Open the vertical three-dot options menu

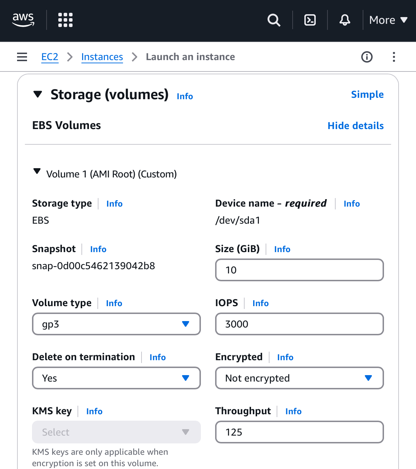coord(394,57)
